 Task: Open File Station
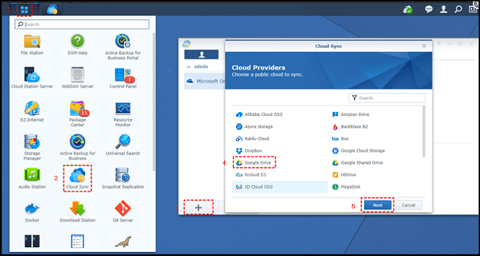tap(32, 45)
